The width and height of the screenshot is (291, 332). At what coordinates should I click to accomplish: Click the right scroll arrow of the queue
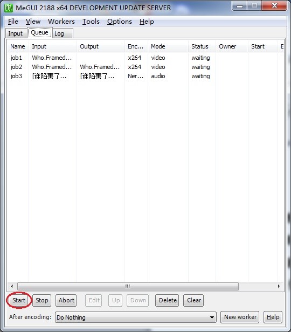click(279, 286)
